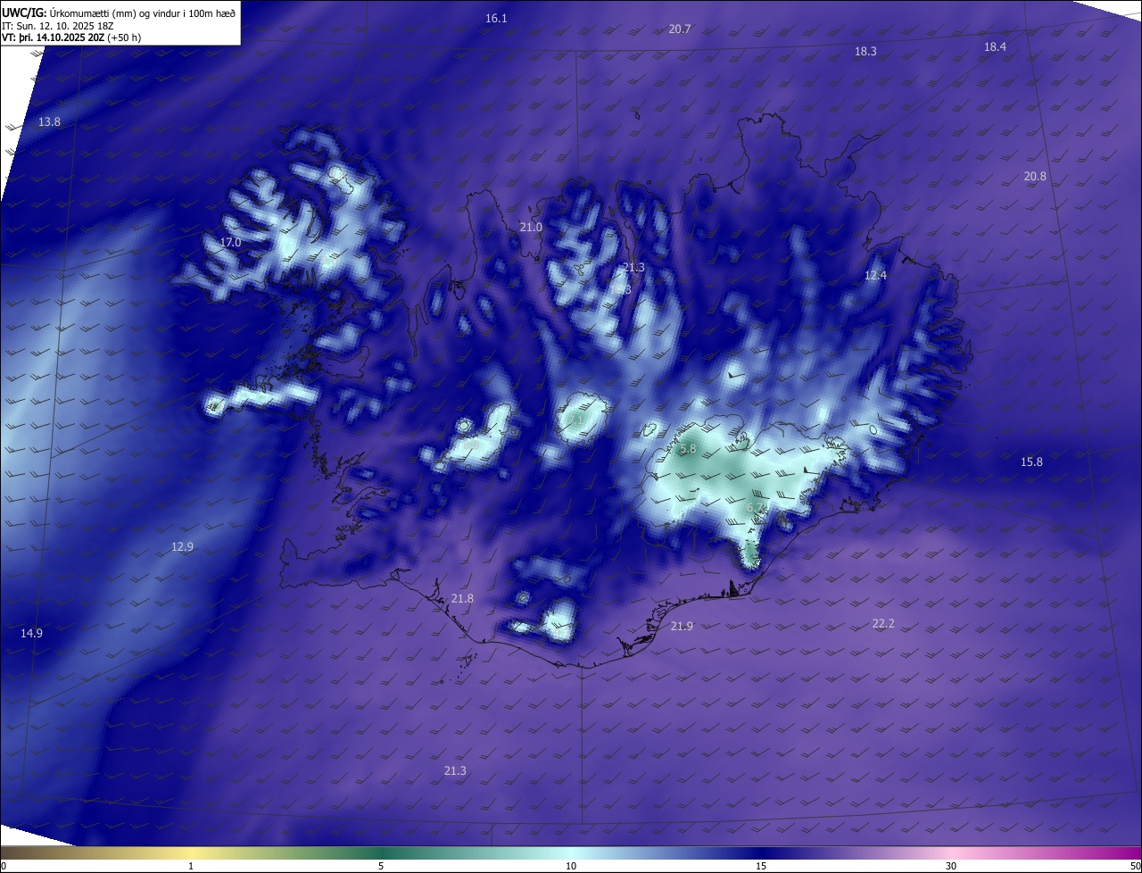Click the '15.8' value label
Screen dimensions: 1142x873
1031,462
